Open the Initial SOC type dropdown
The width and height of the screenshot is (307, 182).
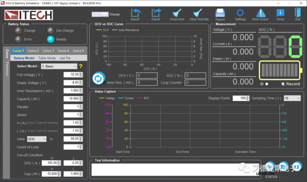point(37,139)
